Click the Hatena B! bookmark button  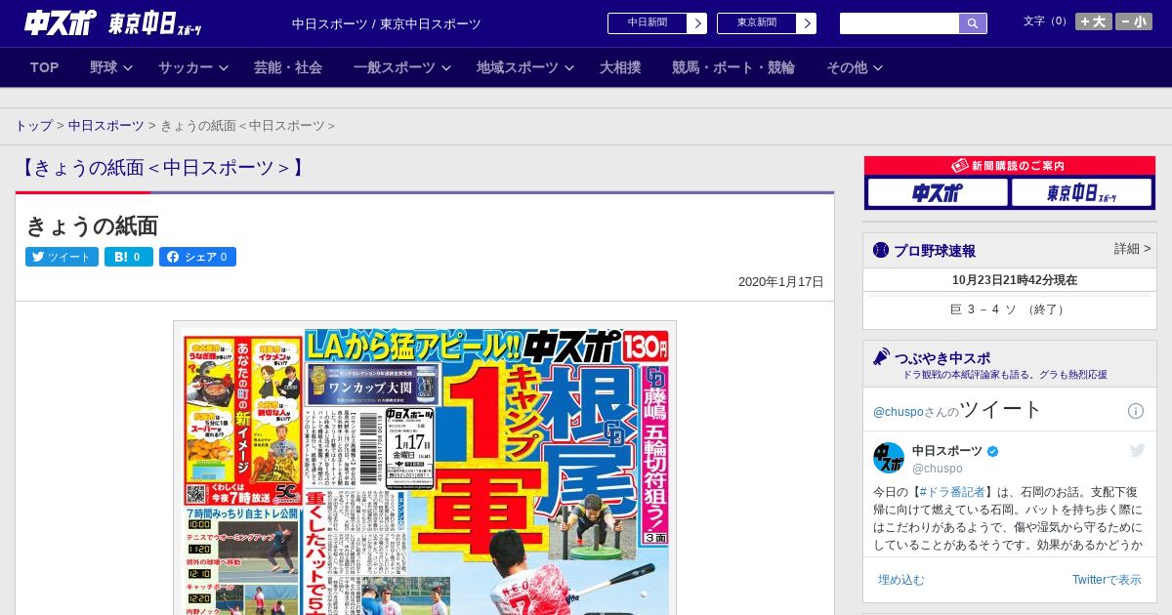click(129, 257)
